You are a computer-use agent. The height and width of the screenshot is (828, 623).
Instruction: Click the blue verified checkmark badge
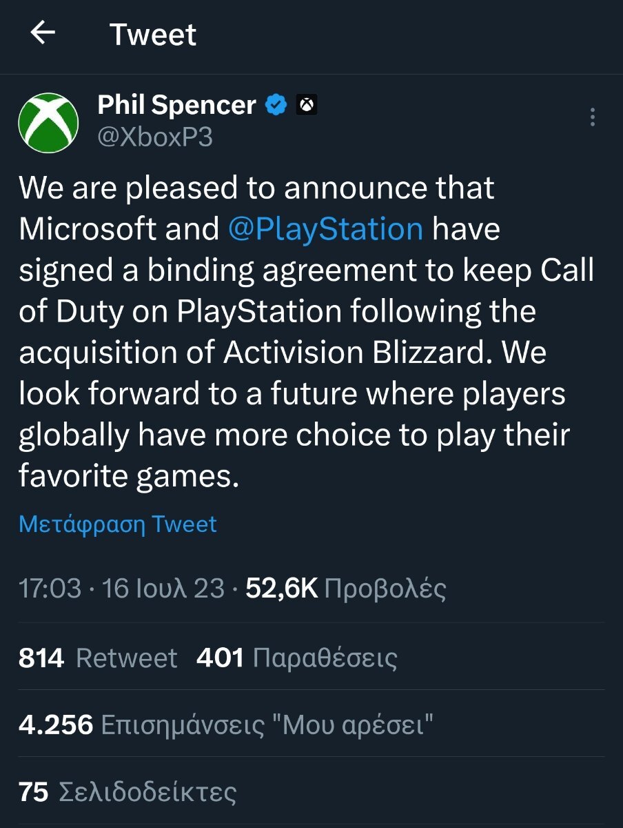coord(276,106)
